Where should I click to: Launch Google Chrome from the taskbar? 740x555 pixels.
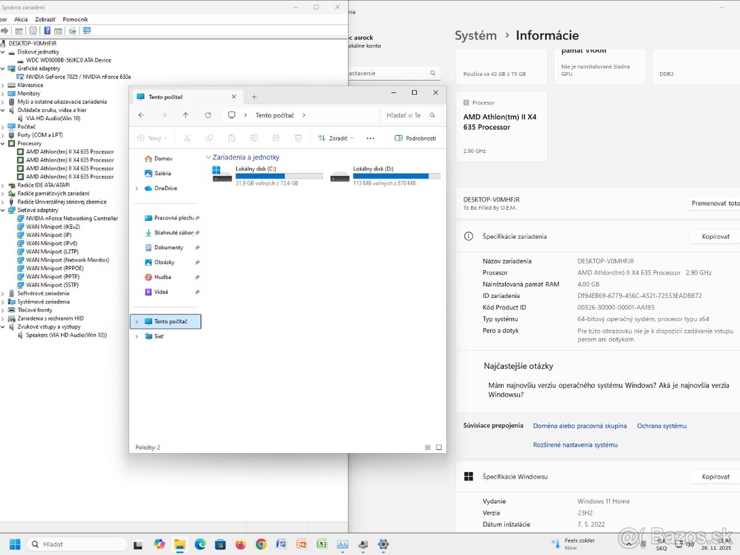(x=261, y=545)
